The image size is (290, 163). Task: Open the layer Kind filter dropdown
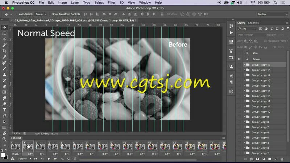(x=247, y=29)
